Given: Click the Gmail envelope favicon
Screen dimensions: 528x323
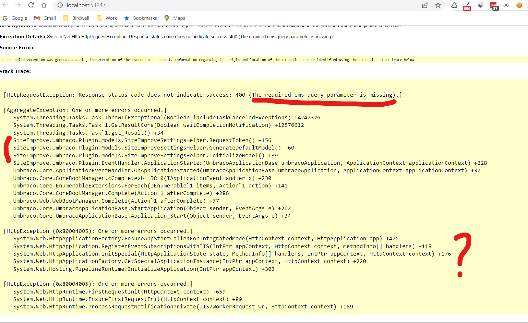Looking at the screenshot, I should tap(37, 18).
